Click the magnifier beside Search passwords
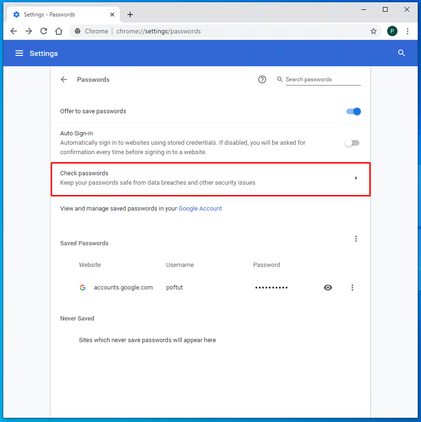This screenshot has height=422, width=421. (280, 79)
